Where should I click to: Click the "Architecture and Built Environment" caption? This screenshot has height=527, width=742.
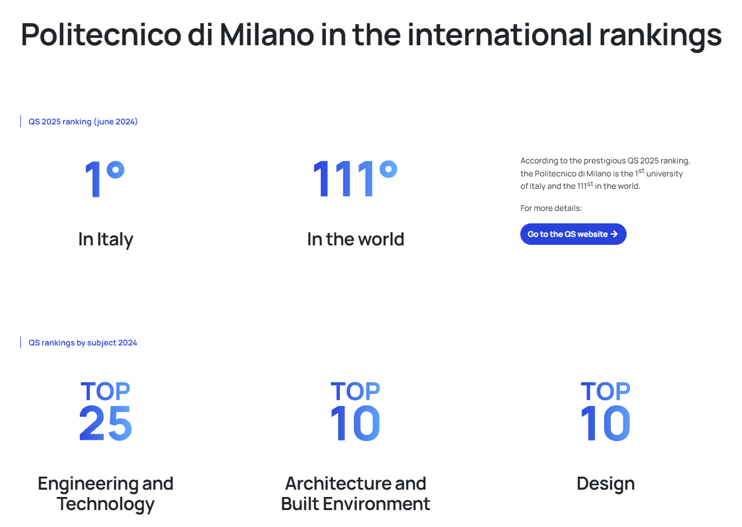click(x=356, y=494)
